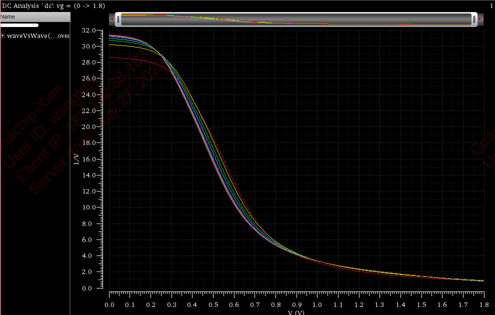Click the 0.5 tick label on horizontal axis

point(213,304)
